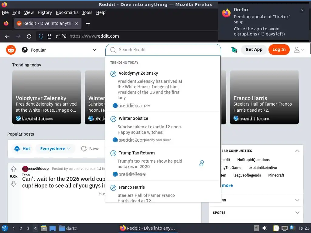Click the site security padlock icon
The width and height of the screenshot is (311, 233).
click(x=50, y=36)
